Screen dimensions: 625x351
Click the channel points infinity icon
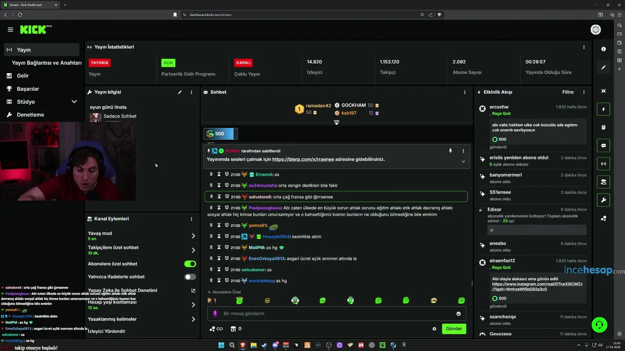pos(216,329)
